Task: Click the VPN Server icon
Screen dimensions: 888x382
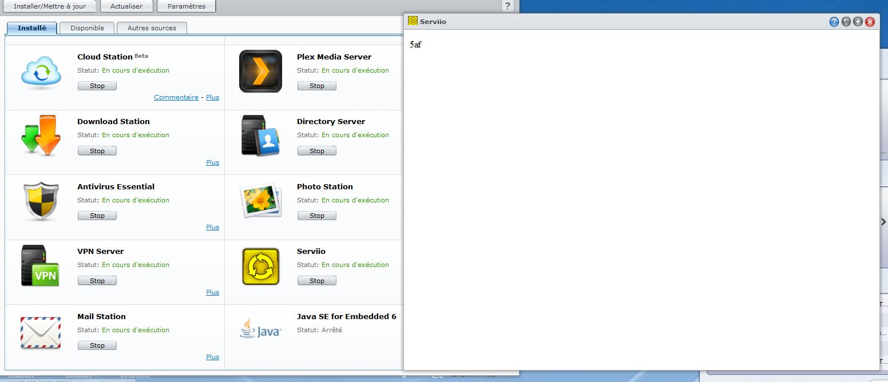Action: (40, 266)
